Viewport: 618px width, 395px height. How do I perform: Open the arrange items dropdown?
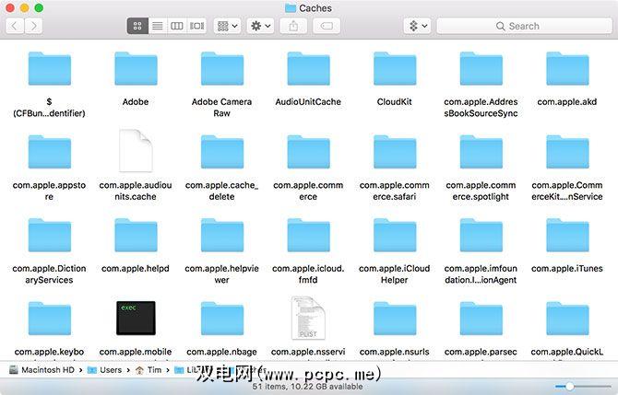(228, 26)
